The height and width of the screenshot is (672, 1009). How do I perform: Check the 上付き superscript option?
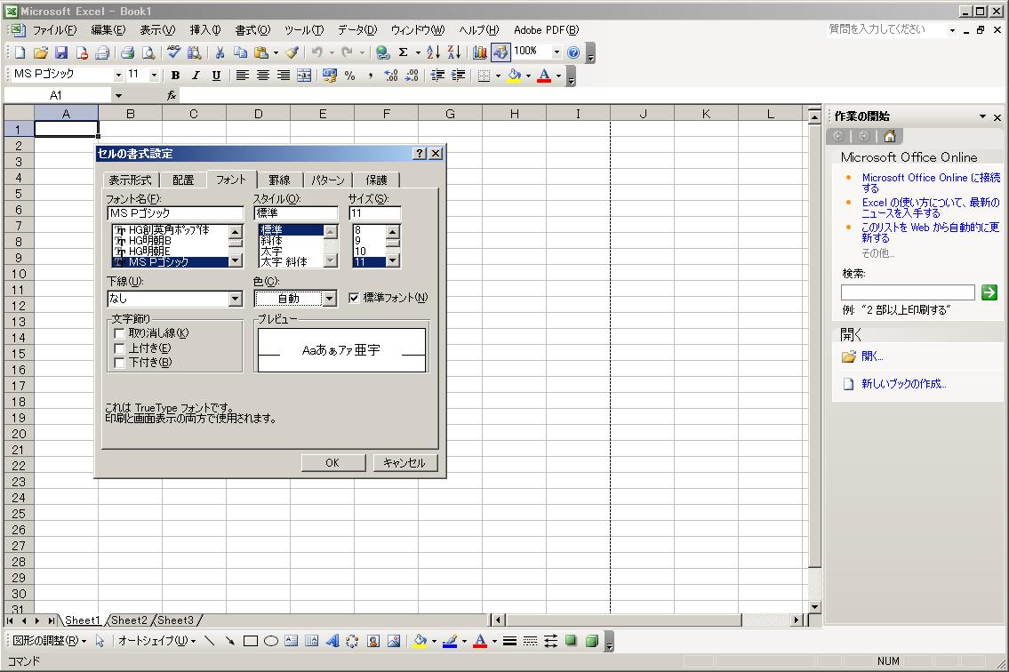pos(119,348)
